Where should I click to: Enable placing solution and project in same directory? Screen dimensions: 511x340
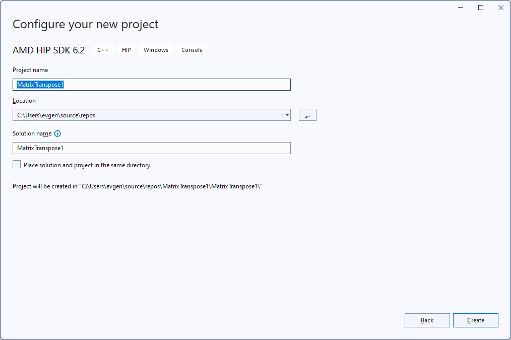point(17,165)
